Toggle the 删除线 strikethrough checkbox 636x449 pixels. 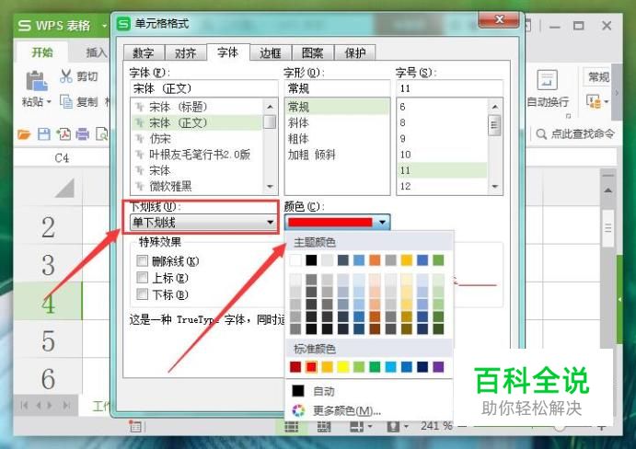[x=142, y=260]
